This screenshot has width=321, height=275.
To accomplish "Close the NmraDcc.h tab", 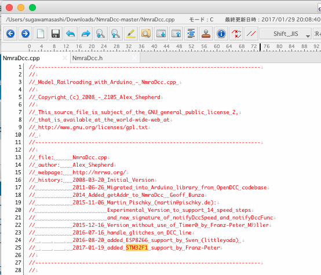I will tap(134, 58).
